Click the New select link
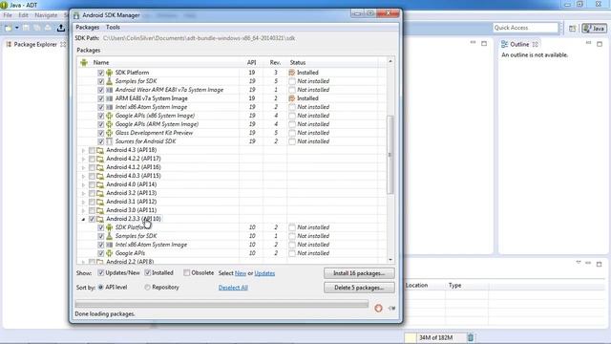Viewport: 611px width, 344px height. [241, 273]
